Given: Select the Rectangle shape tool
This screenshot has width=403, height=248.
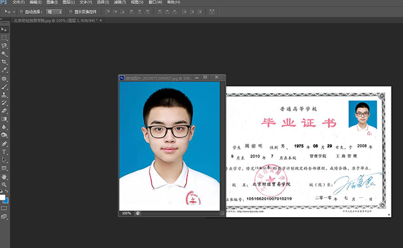Looking at the screenshot, I should [4, 168].
